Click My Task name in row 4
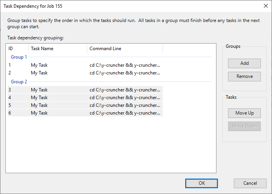The height and width of the screenshot is (194, 272). point(39,98)
